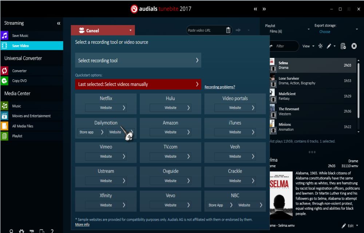
Task: Select Maleficent in the playlist
Action: 313,96
